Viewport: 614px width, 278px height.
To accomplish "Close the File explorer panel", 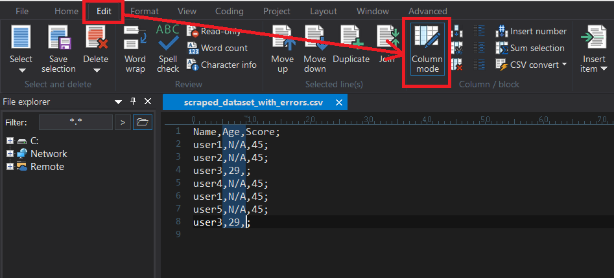I will click(x=148, y=102).
